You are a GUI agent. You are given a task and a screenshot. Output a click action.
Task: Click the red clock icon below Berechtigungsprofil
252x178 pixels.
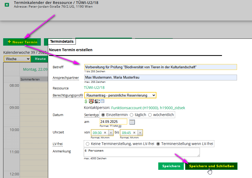pyautogui.click(x=91, y=101)
